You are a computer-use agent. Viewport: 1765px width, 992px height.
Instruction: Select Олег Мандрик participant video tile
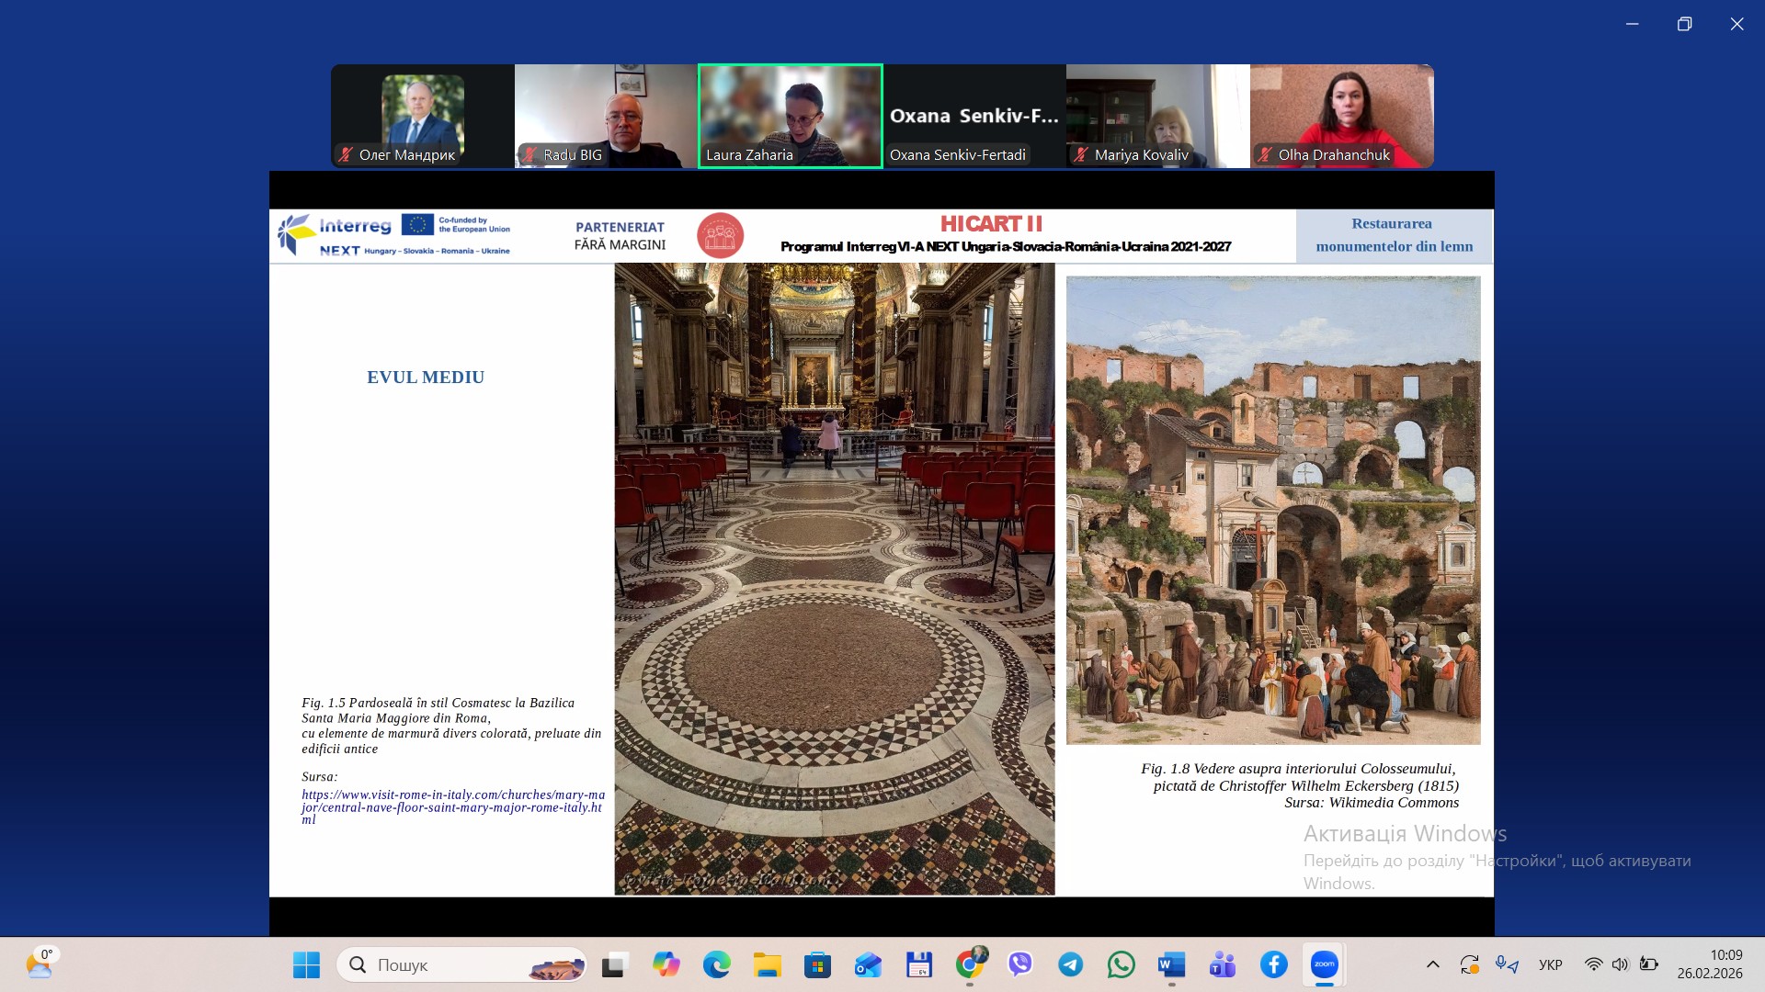tap(422, 116)
